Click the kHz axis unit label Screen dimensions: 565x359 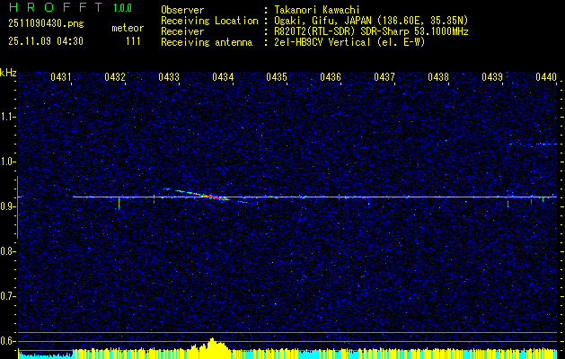pyautogui.click(x=8, y=73)
